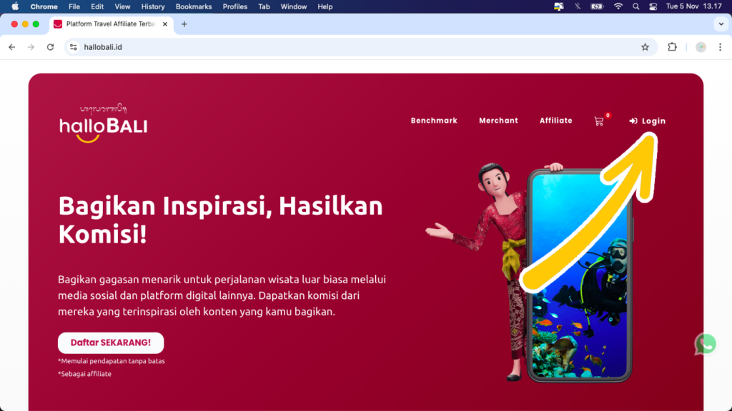
Task: Click the Bluetooth status icon
Action: tap(578, 6)
